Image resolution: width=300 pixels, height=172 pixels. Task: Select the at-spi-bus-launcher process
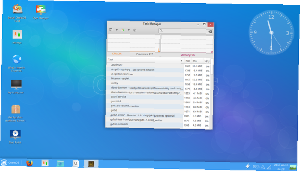(158, 74)
